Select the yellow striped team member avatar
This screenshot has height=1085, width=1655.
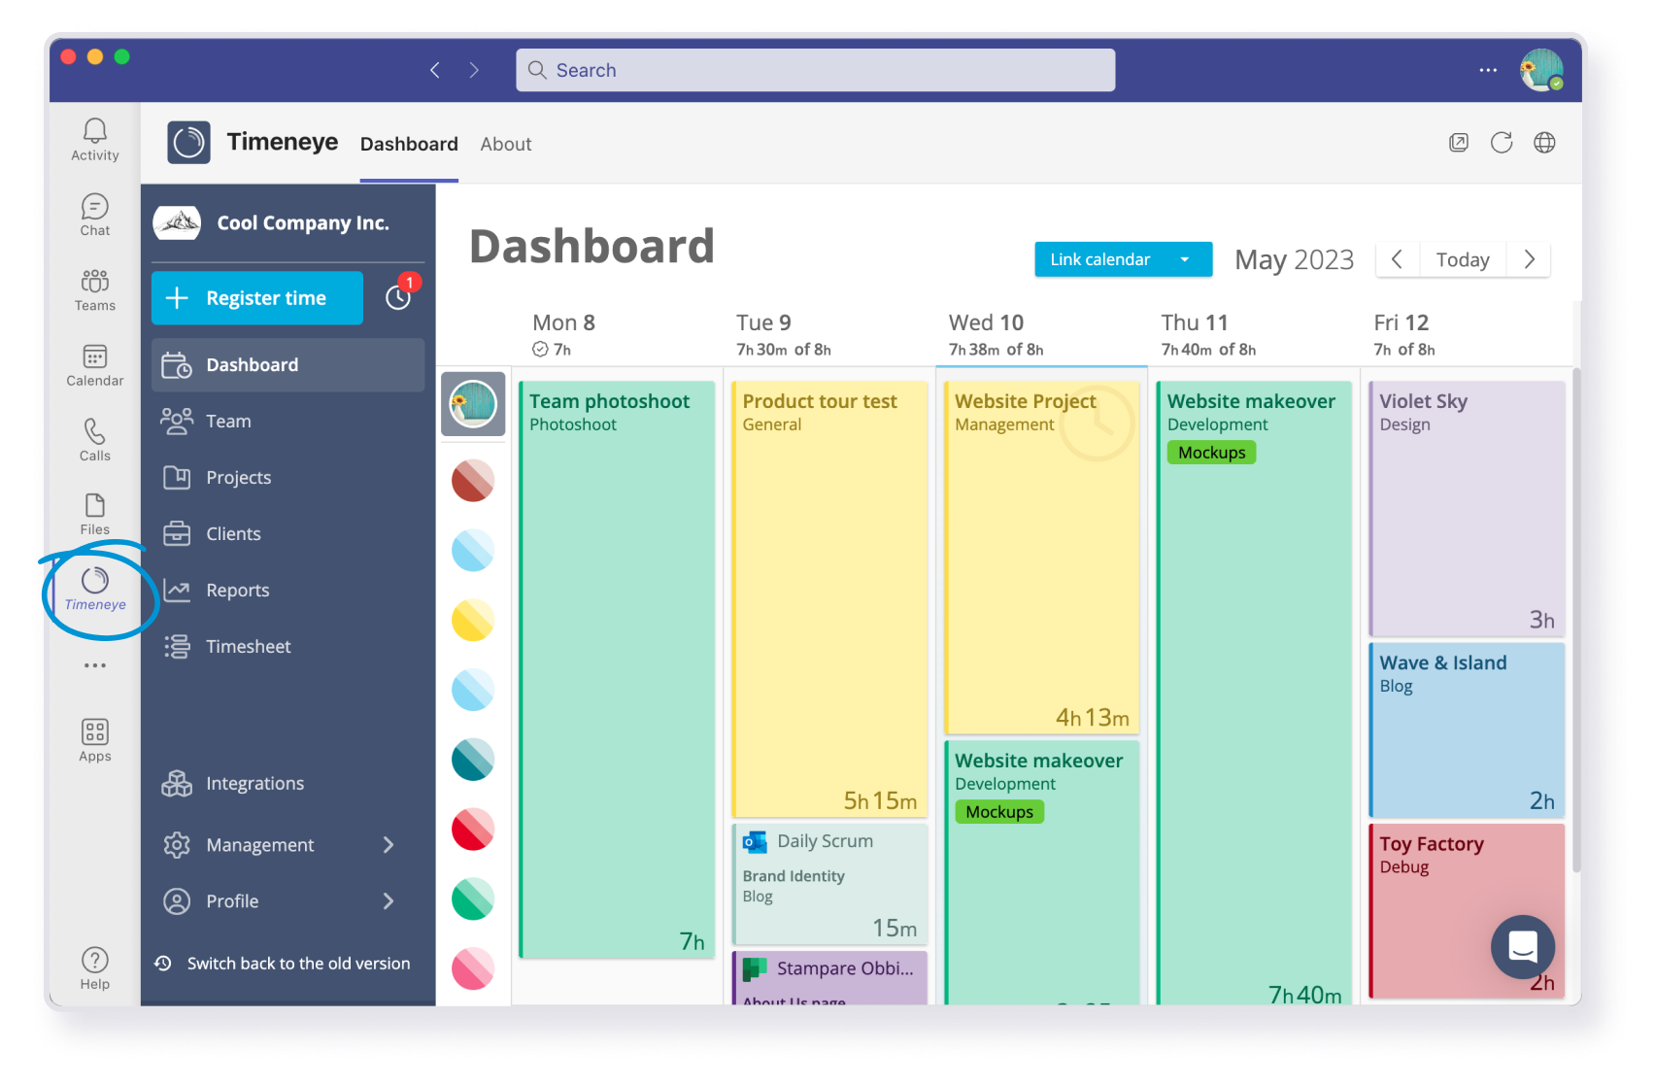click(473, 621)
